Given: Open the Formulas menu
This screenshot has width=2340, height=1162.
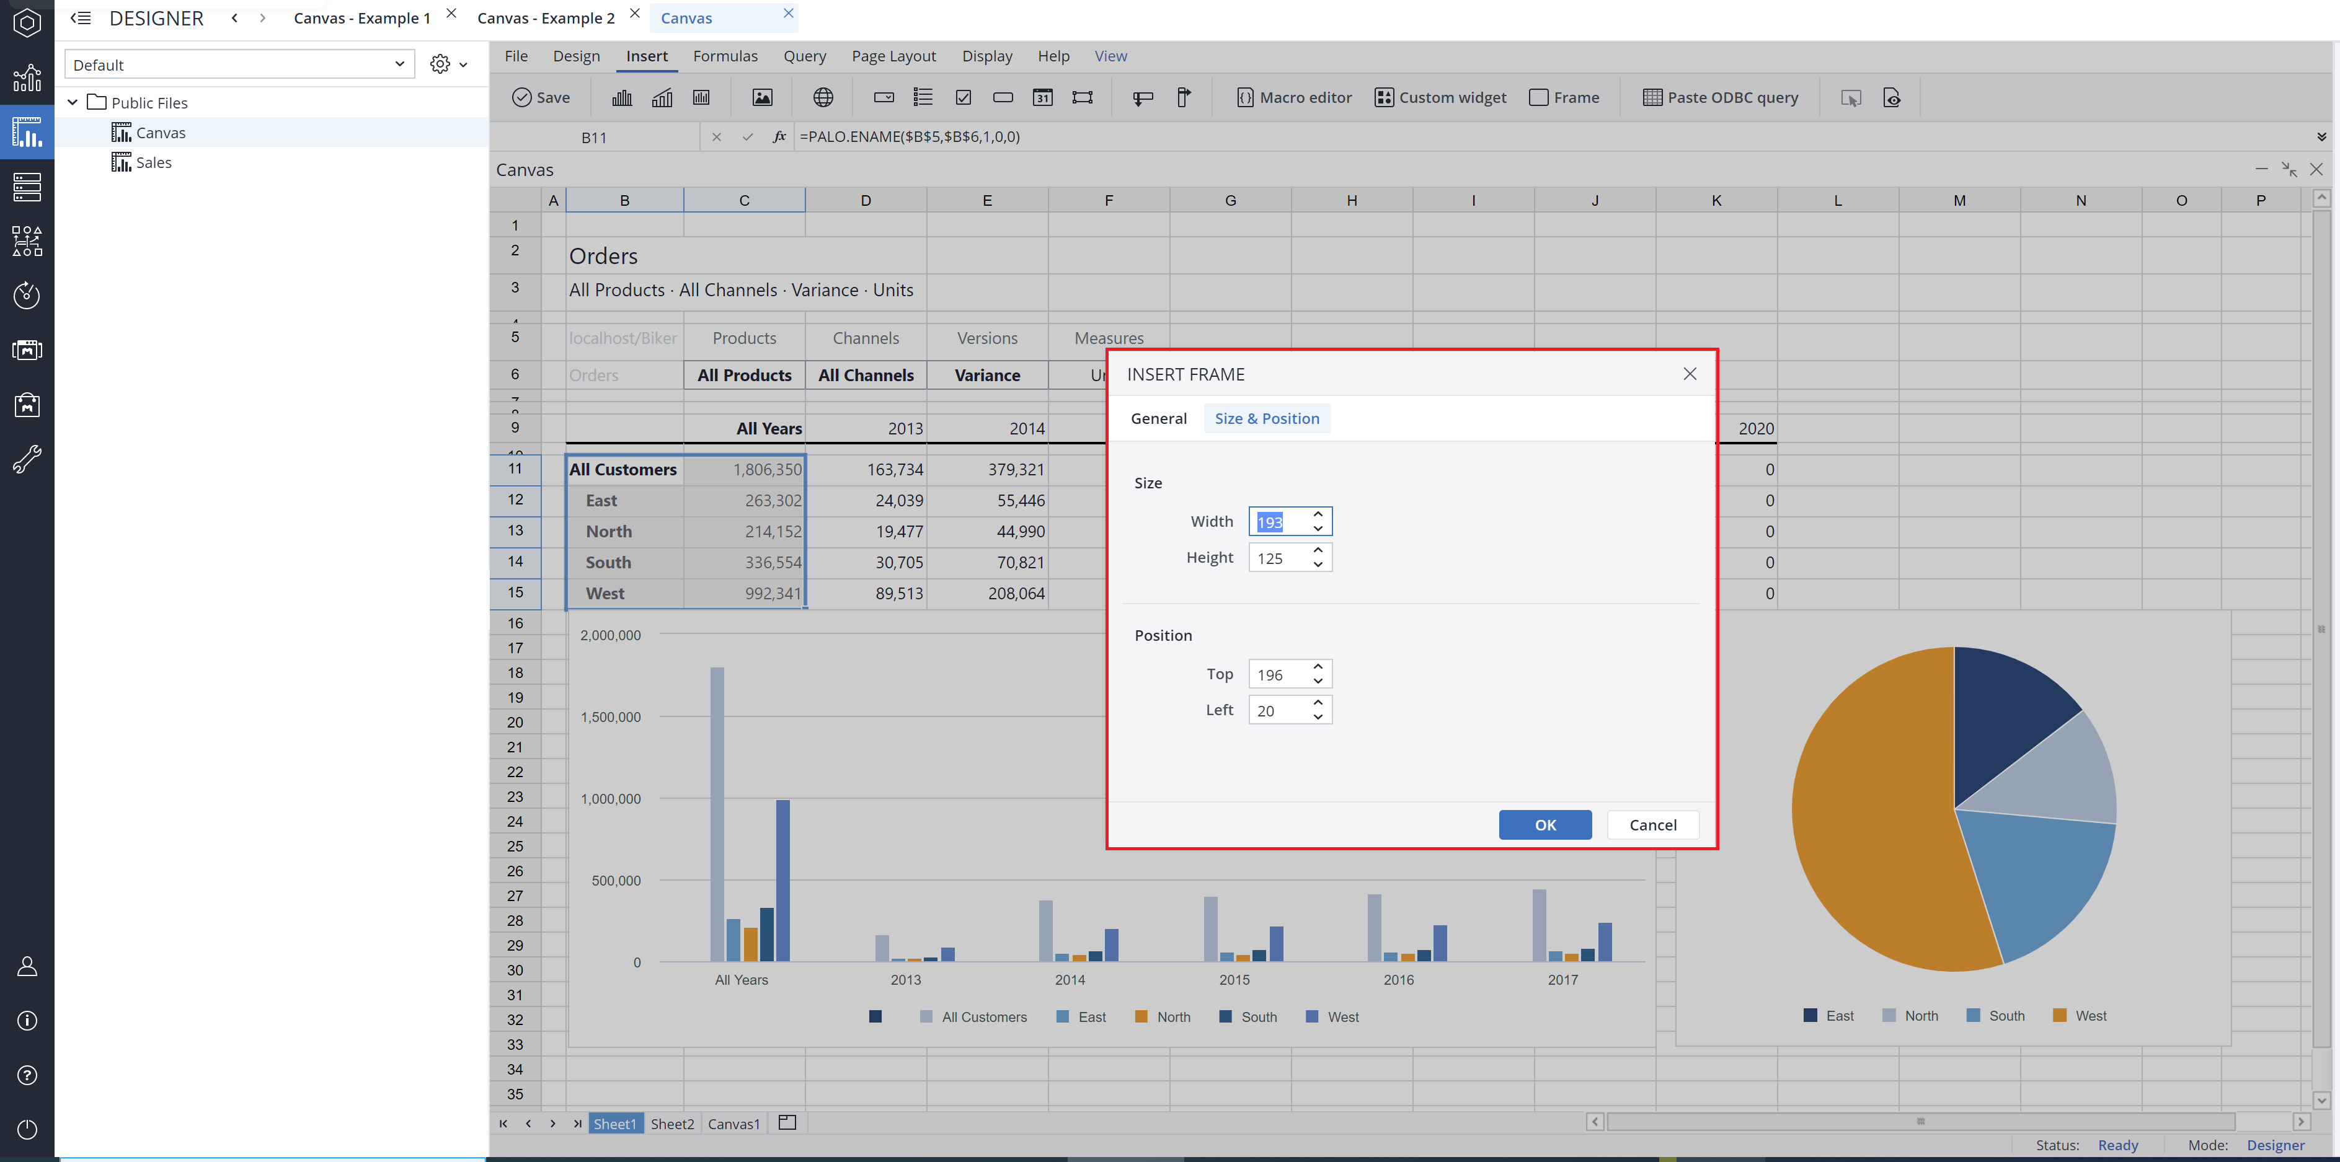Looking at the screenshot, I should [725, 55].
